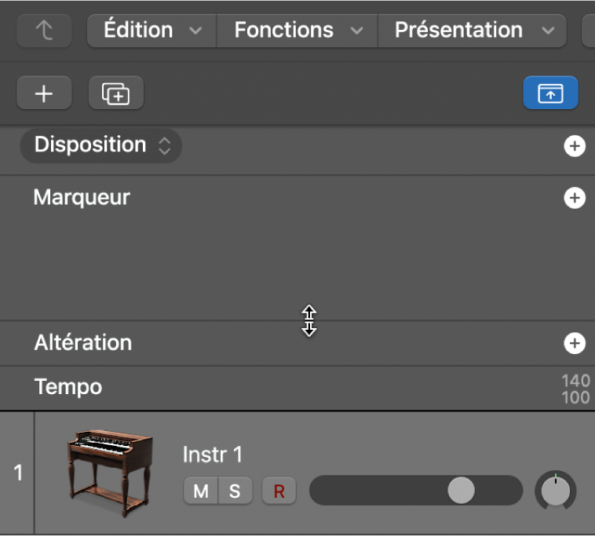595x537 pixels.
Task: Click the back arrow icon in toolbar
Action: [44, 31]
